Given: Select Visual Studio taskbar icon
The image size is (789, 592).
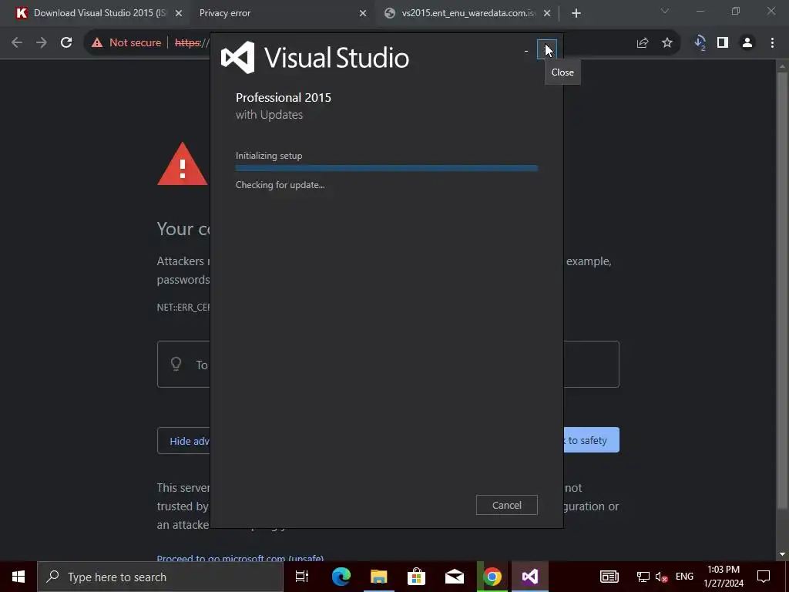Looking at the screenshot, I should pyautogui.click(x=530, y=577).
